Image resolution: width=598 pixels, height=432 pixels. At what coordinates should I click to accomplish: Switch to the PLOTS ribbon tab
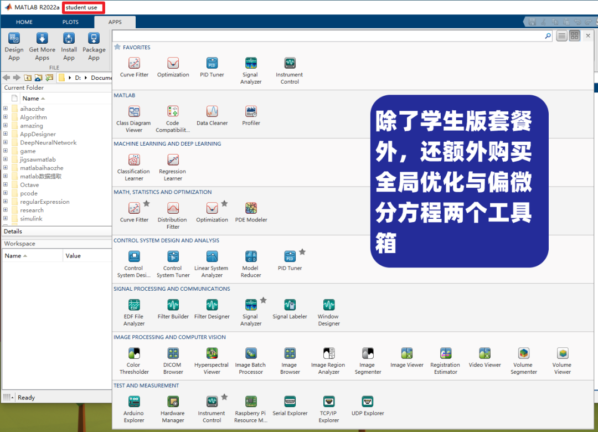pyautogui.click(x=70, y=22)
